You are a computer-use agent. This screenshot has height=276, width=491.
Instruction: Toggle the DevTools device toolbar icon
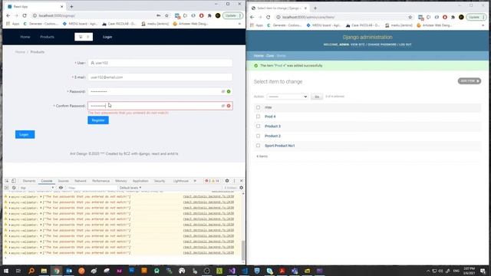click(x=14, y=181)
